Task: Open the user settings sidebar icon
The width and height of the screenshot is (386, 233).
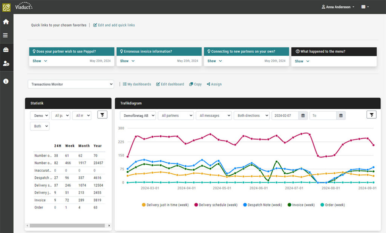Action: click(6, 64)
